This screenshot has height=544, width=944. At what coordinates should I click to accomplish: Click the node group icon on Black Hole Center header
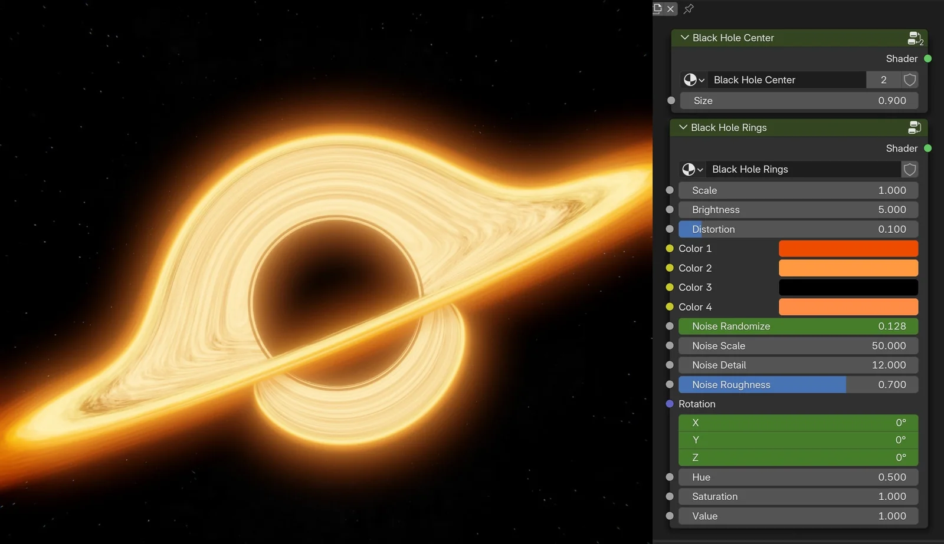click(x=914, y=38)
